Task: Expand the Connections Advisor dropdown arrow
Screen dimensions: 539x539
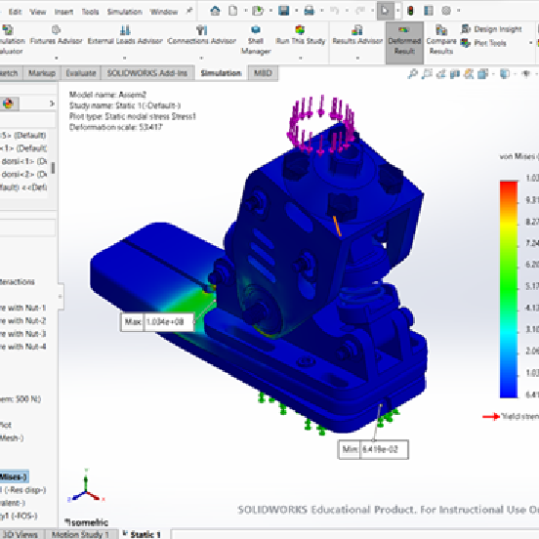Action: (201, 58)
